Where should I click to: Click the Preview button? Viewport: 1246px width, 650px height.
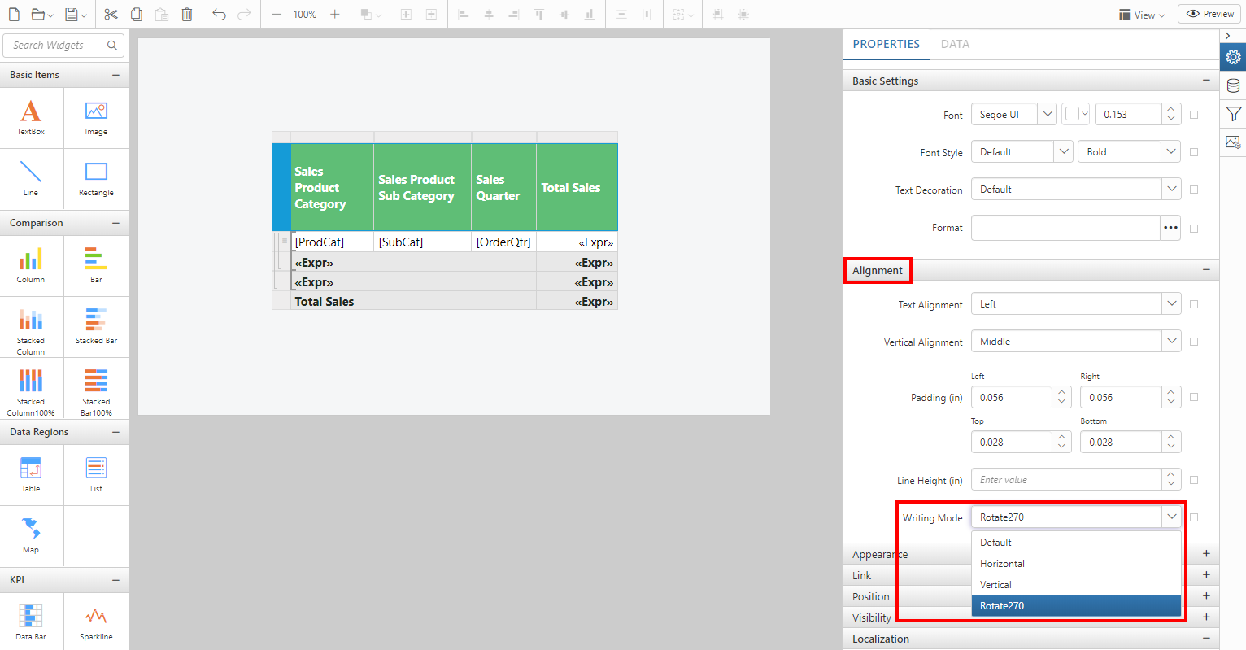[1209, 14]
